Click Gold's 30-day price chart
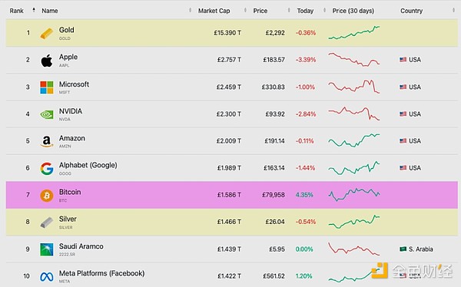Viewport: 461px width, 287px height. coord(354,32)
